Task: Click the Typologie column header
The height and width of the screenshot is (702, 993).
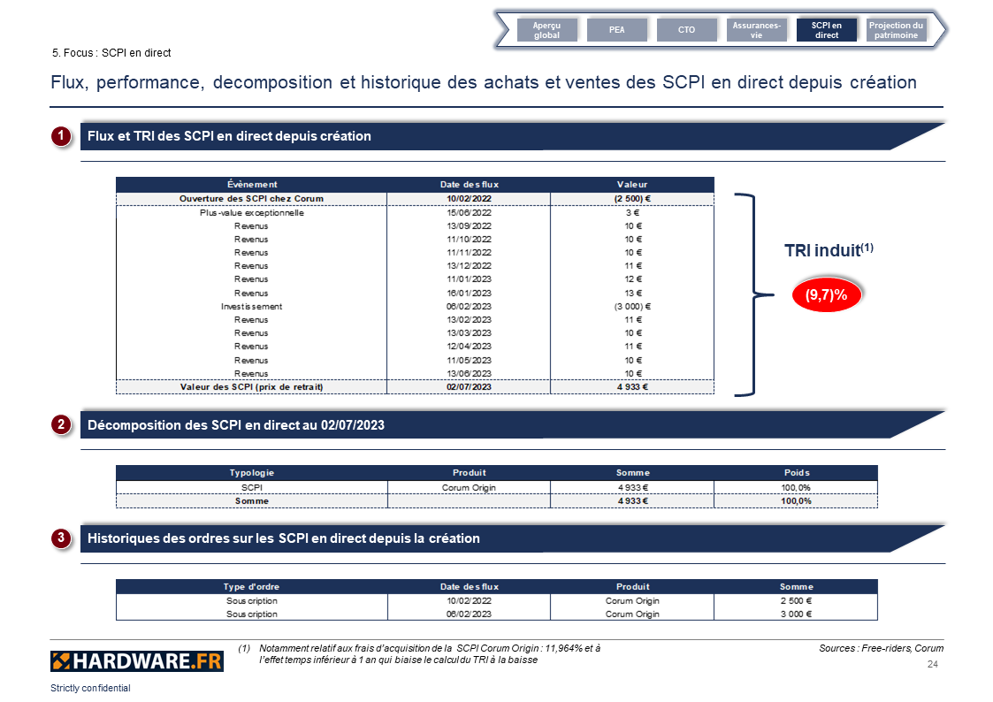Action: [x=251, y=473]
